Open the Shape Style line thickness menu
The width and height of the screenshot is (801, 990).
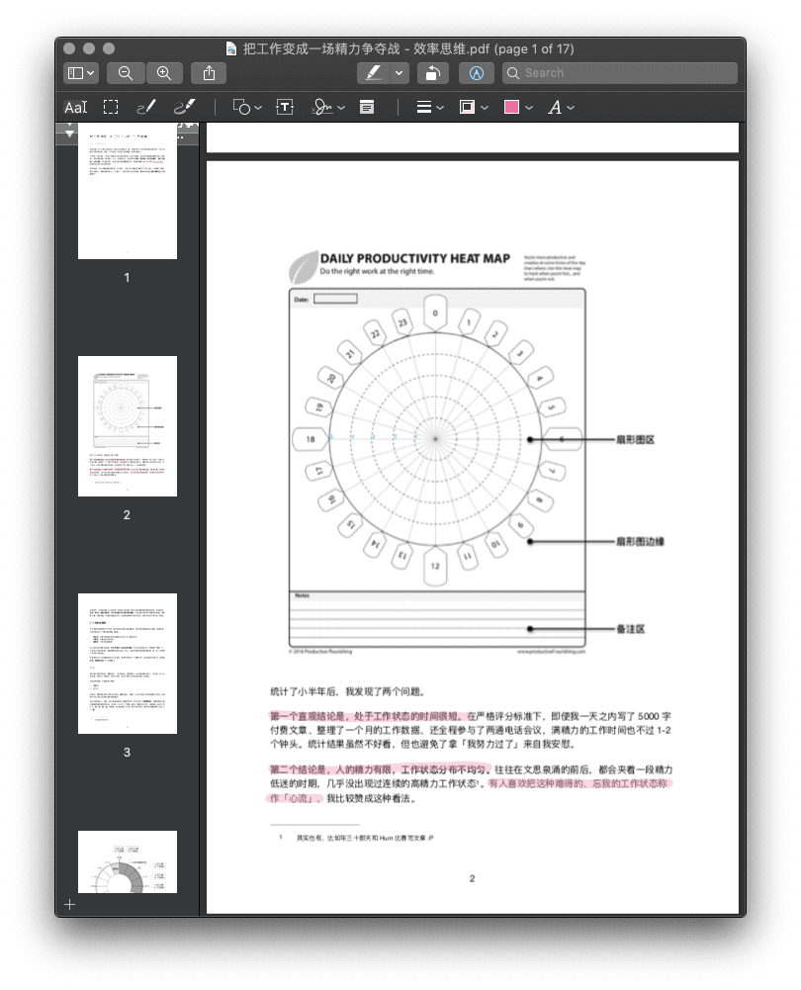430,108
